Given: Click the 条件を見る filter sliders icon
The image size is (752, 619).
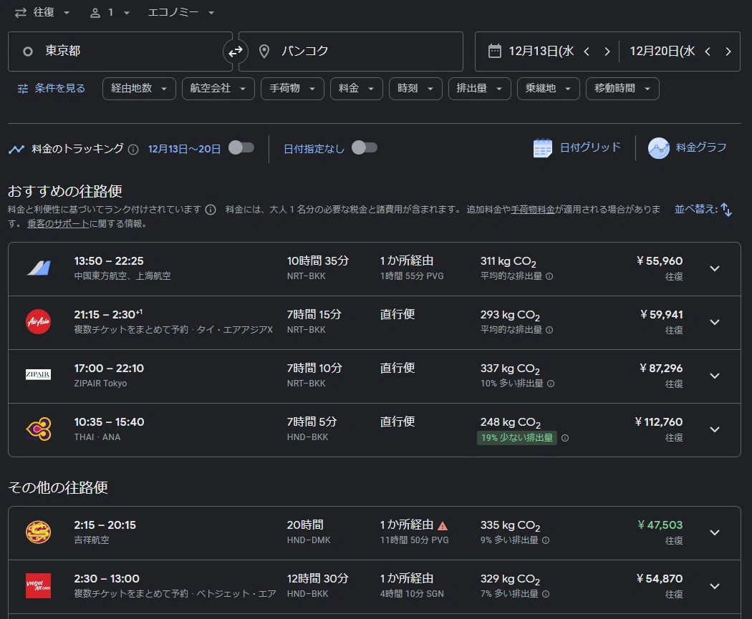Looking at the screenshot, I should click(x=22, y=89).
